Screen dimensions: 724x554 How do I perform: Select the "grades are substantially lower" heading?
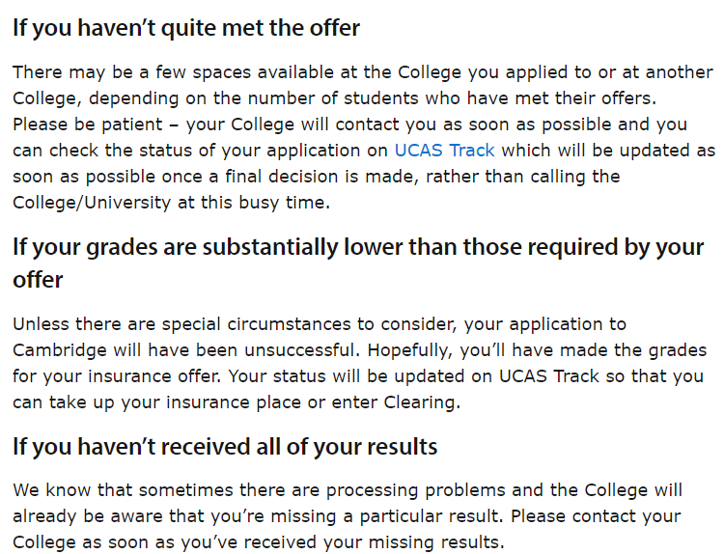pyautogui.click(x=357, y=247)
